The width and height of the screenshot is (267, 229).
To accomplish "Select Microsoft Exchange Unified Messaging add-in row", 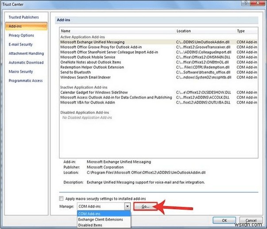I will coord(159,42).
